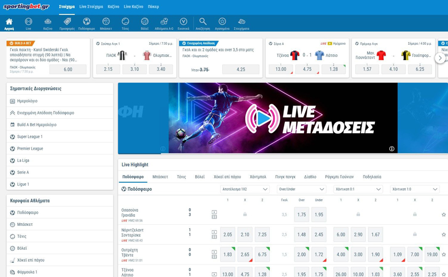Click the sportingbet.gr logo
This screenshot has width=448, height=277.
click(x=26, y=6)
